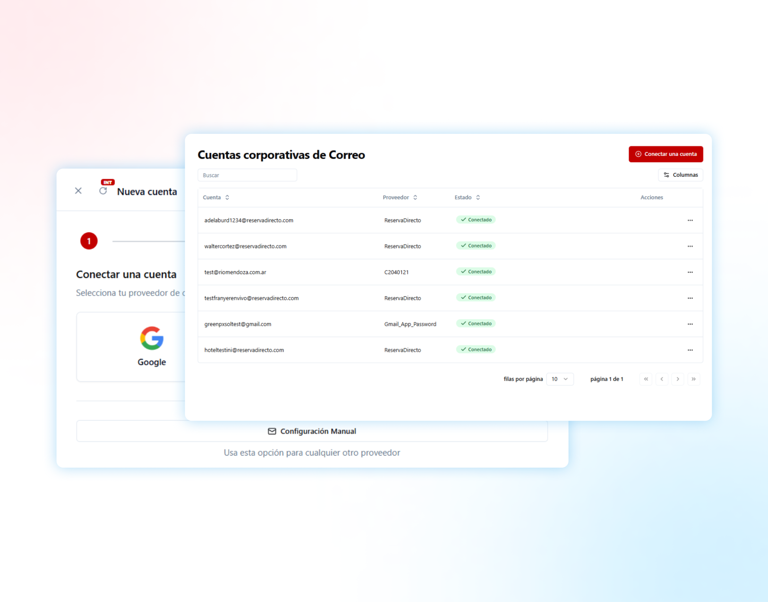Close the Nueva cuenta panel

point(78,191)
